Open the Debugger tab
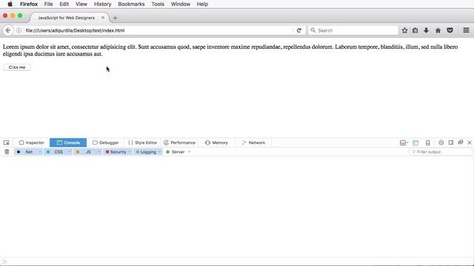The height and width of the screenshot is (266, 474). [105, 143]
